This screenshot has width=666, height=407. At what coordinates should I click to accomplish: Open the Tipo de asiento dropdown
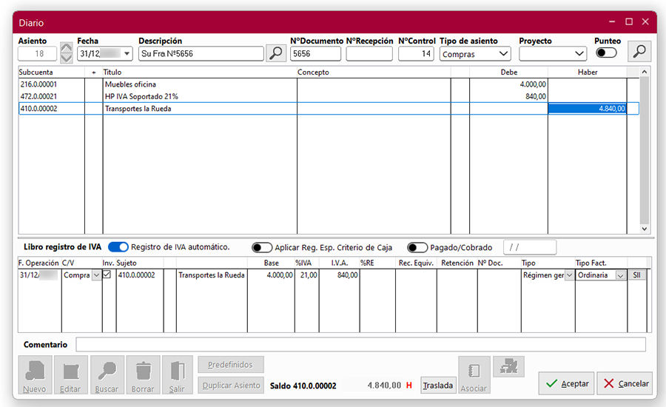(503, 54)
